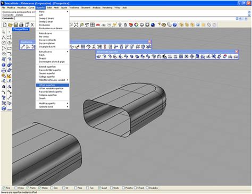Select the explode (starburst) tool in sidebar

click(x=9, y=76)
